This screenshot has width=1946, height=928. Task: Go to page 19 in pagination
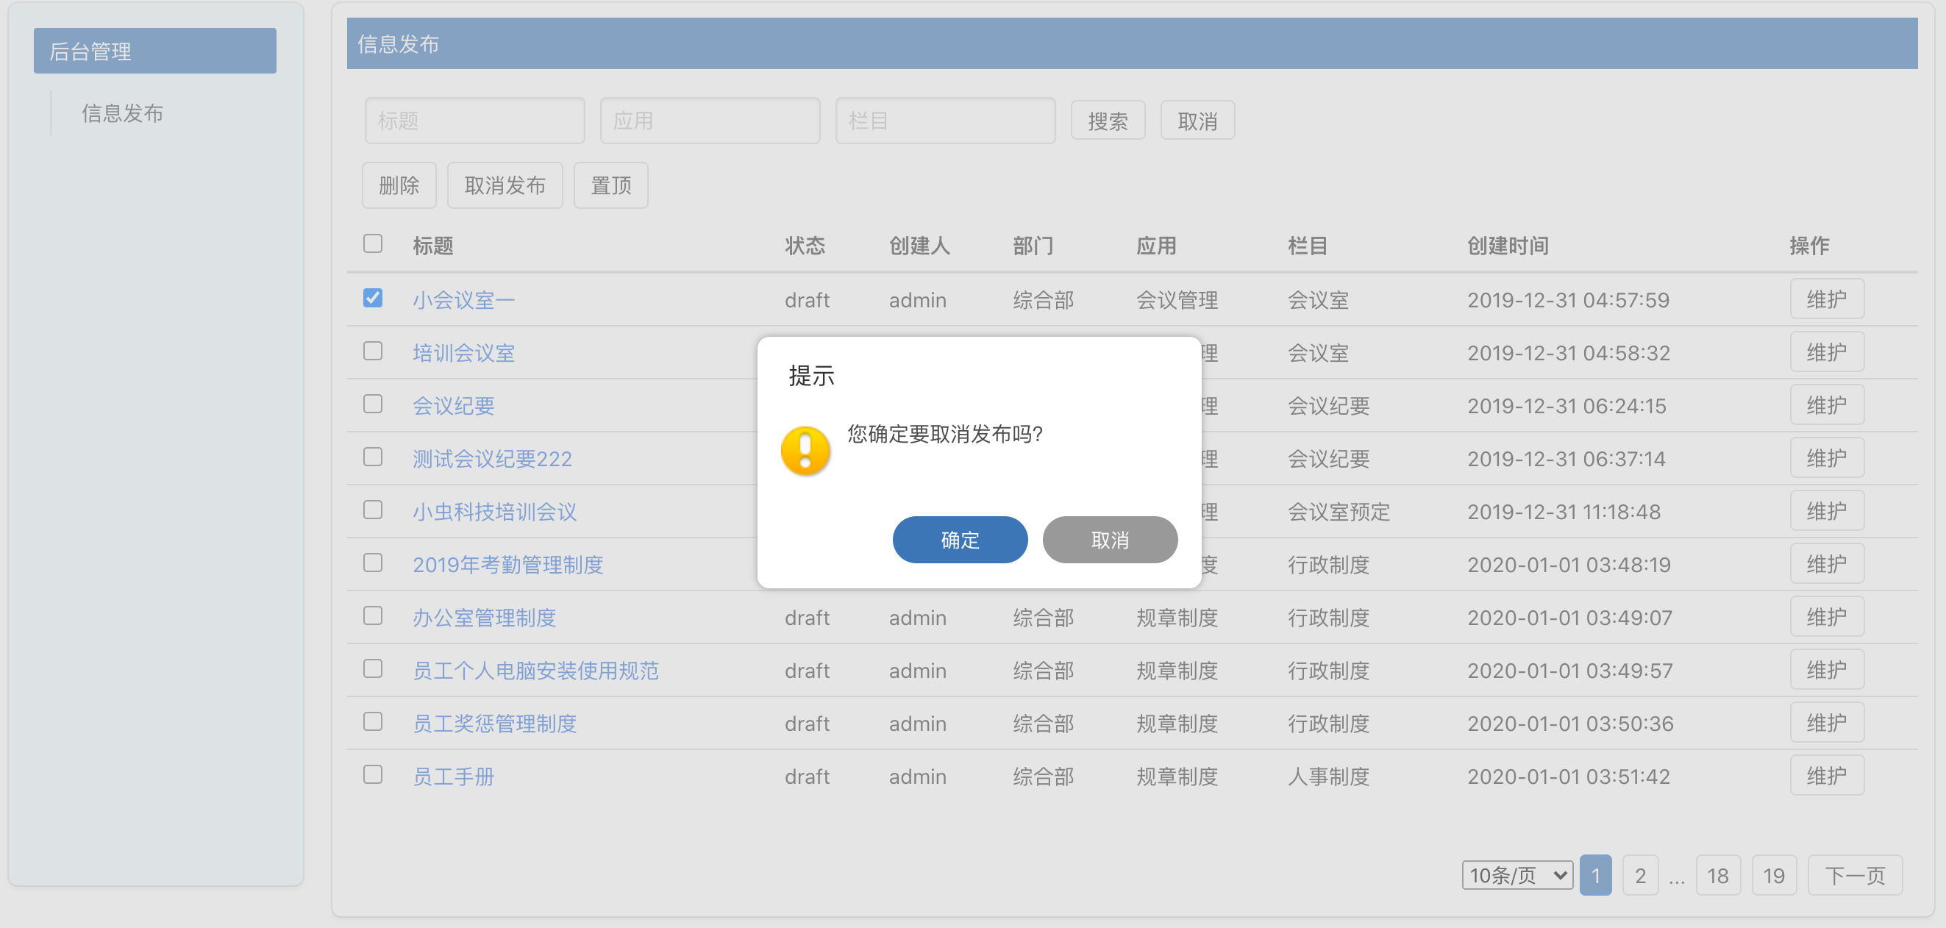point(1774,875)
